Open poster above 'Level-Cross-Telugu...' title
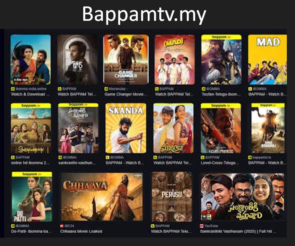The image size is (295, 246). coord(221,128)
